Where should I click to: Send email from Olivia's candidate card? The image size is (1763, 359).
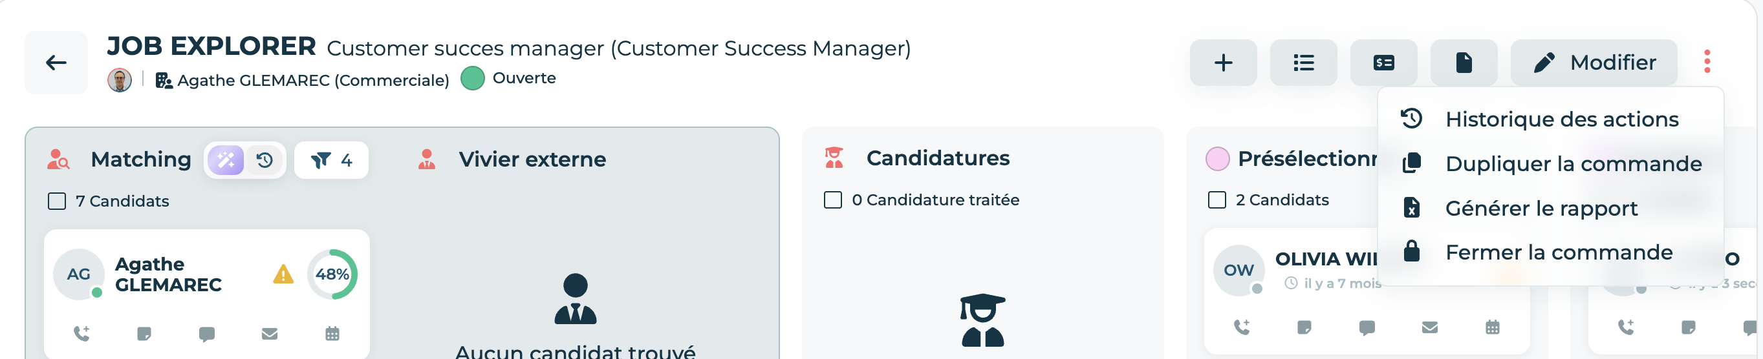tap(1430, 327)
